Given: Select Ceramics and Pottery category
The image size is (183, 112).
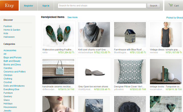Looking at the screenshot, I should pyautogui.click(x=14, y=72).
